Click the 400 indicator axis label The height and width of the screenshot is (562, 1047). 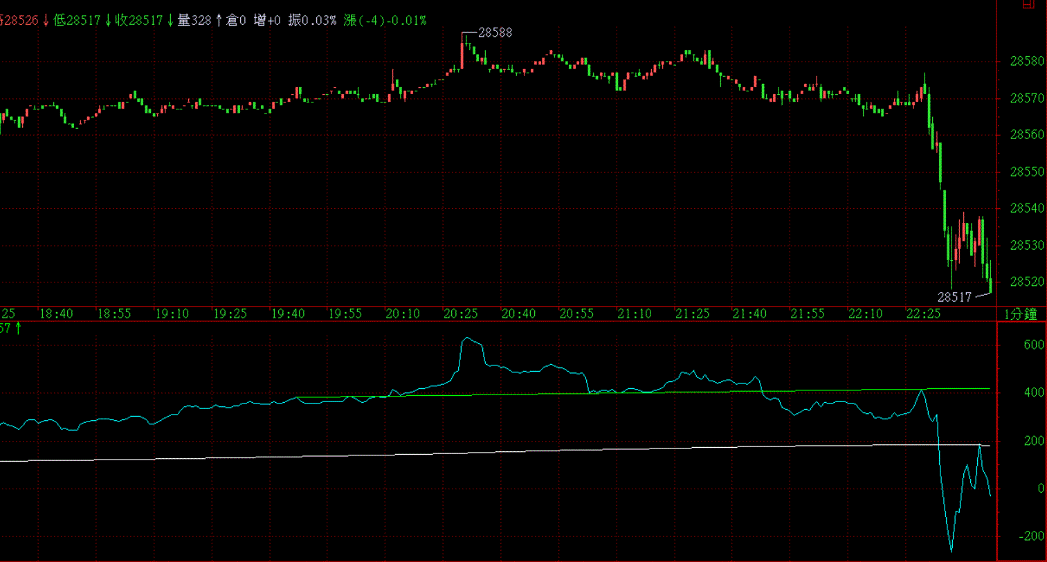pyautogui.click(x=1035, y=392)
